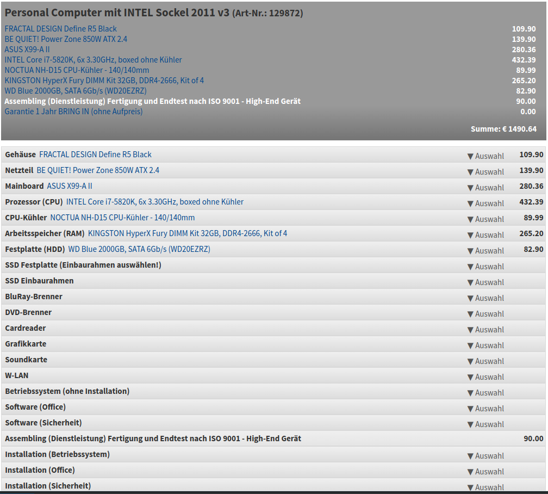
Task: Expand Auswahl for DVD-Brenner row
Action: (x=486, y=314)
